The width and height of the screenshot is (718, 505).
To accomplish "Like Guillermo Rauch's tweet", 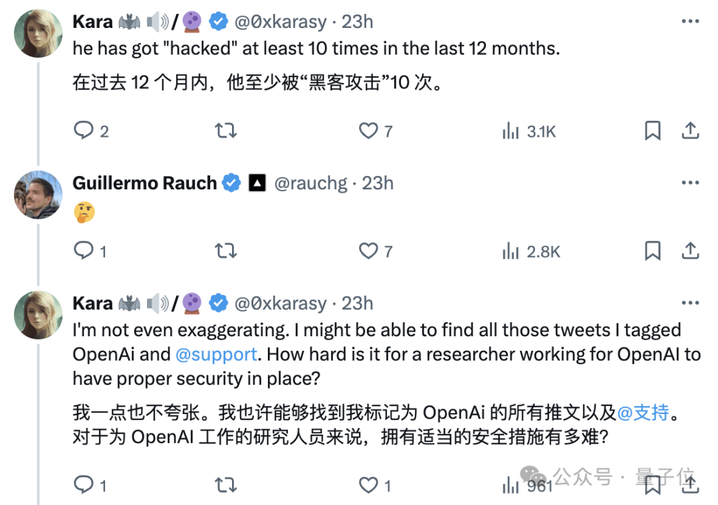I will coord(370,251).
